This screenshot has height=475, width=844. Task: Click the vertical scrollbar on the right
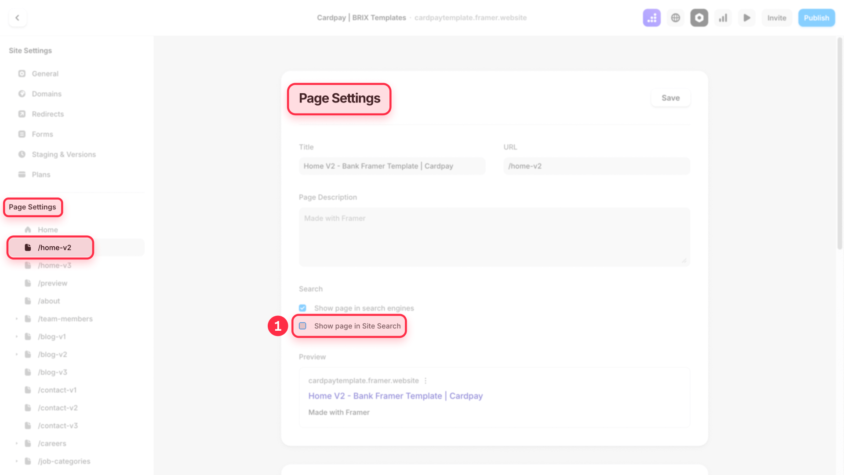coord(840,143)
